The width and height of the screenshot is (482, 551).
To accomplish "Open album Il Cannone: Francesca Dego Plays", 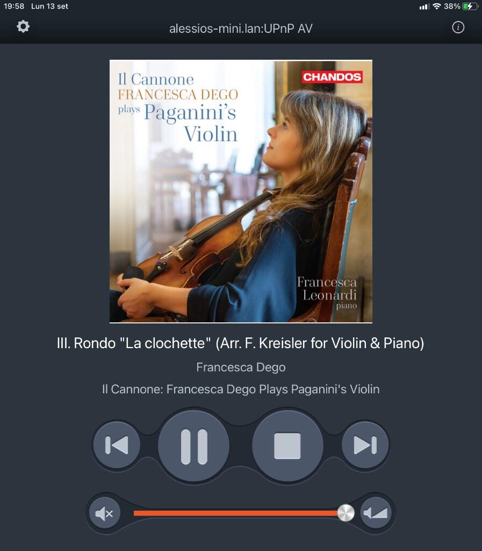I will (241, 390).
